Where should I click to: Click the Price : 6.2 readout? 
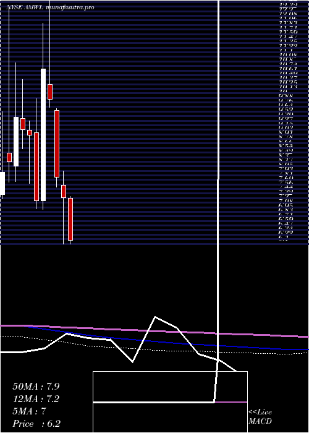pos(36,424)
